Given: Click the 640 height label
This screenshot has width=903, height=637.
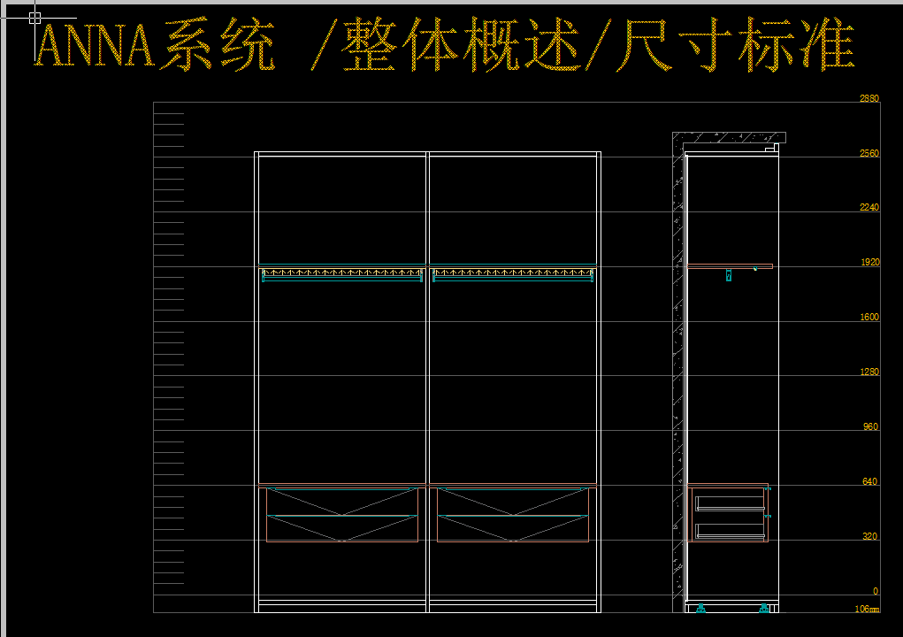Looking at the screenshot, I should click(x=869, y=482).
